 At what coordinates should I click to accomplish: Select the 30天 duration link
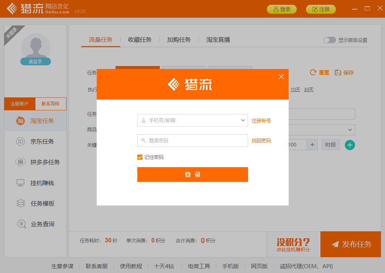[308, 90]
